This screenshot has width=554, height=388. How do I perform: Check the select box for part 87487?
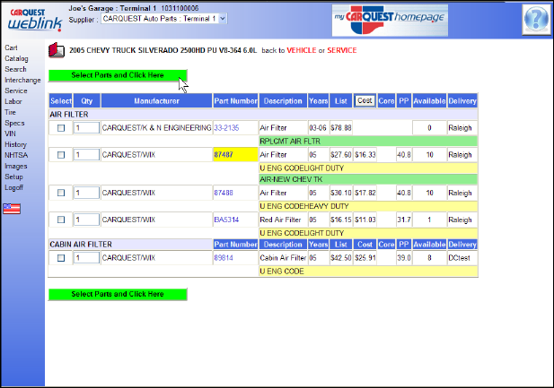click(x=61, y=155)
